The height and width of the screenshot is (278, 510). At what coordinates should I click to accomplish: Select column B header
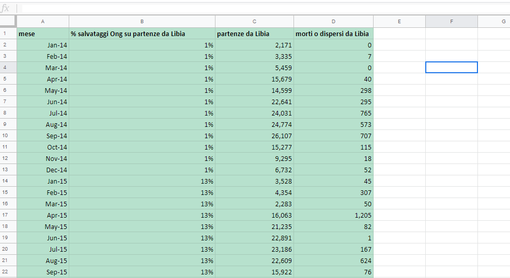click(142, 22)
